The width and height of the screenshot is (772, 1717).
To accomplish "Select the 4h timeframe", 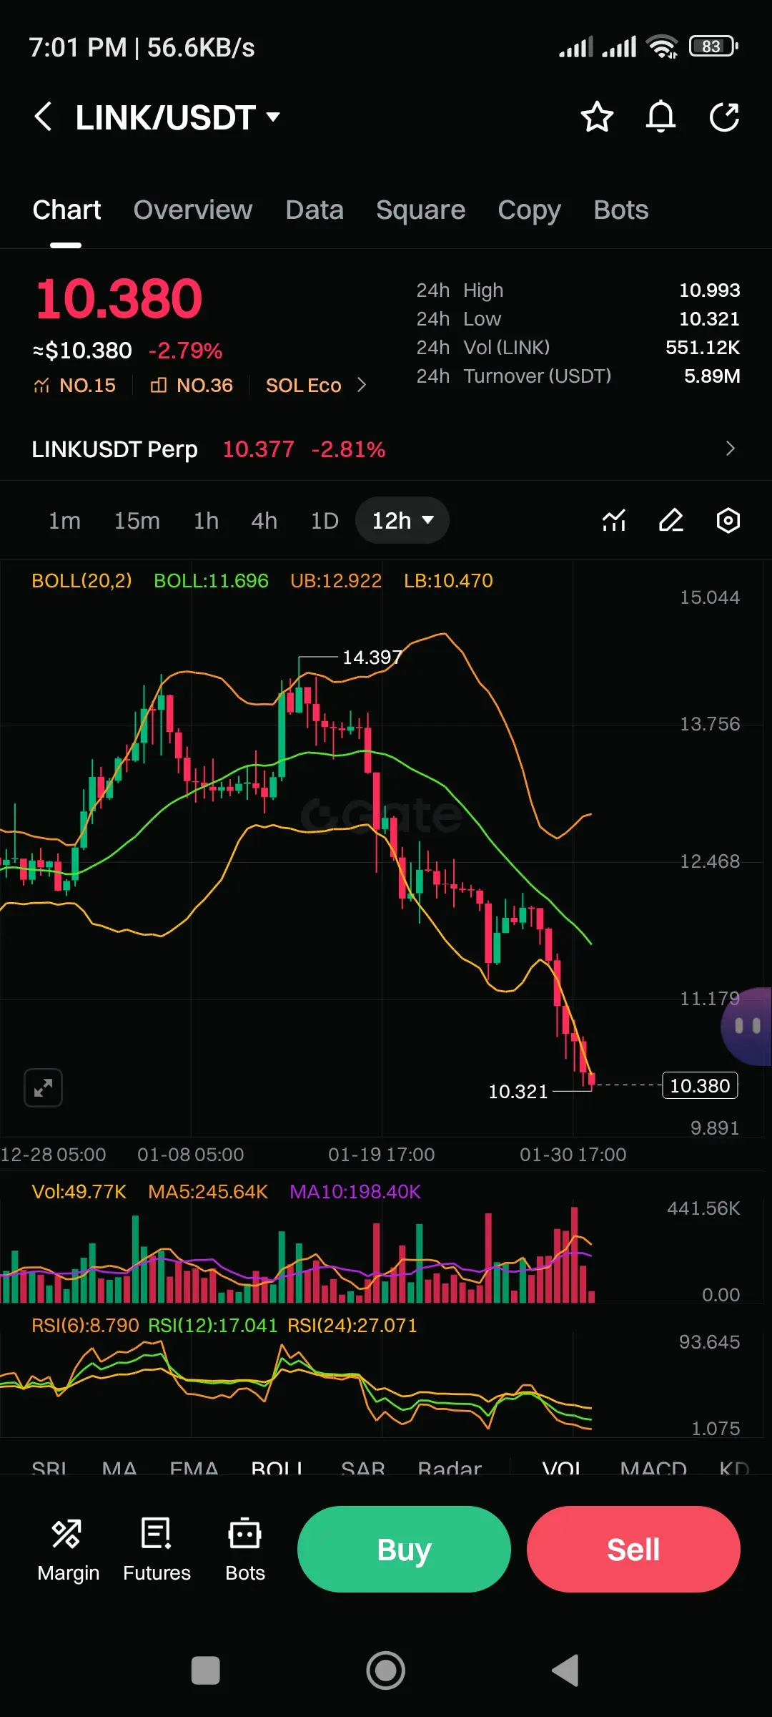I will coord(264,521).
